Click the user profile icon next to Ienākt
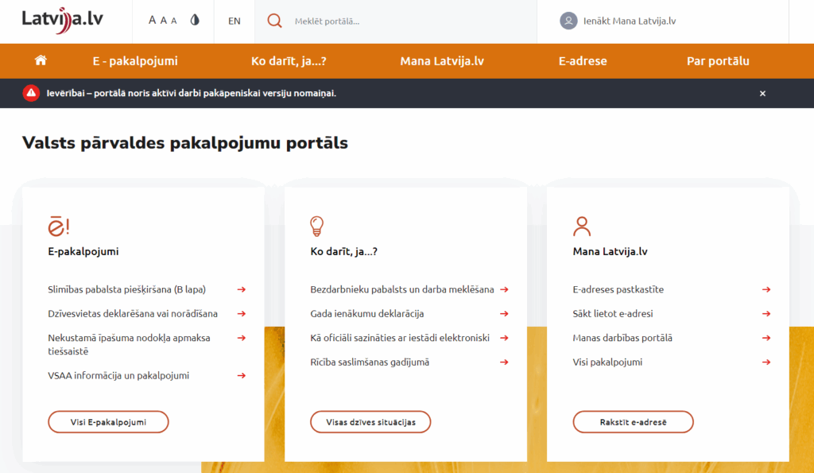The width and height of the screenshot is (814, 473). tap(568, 20)
